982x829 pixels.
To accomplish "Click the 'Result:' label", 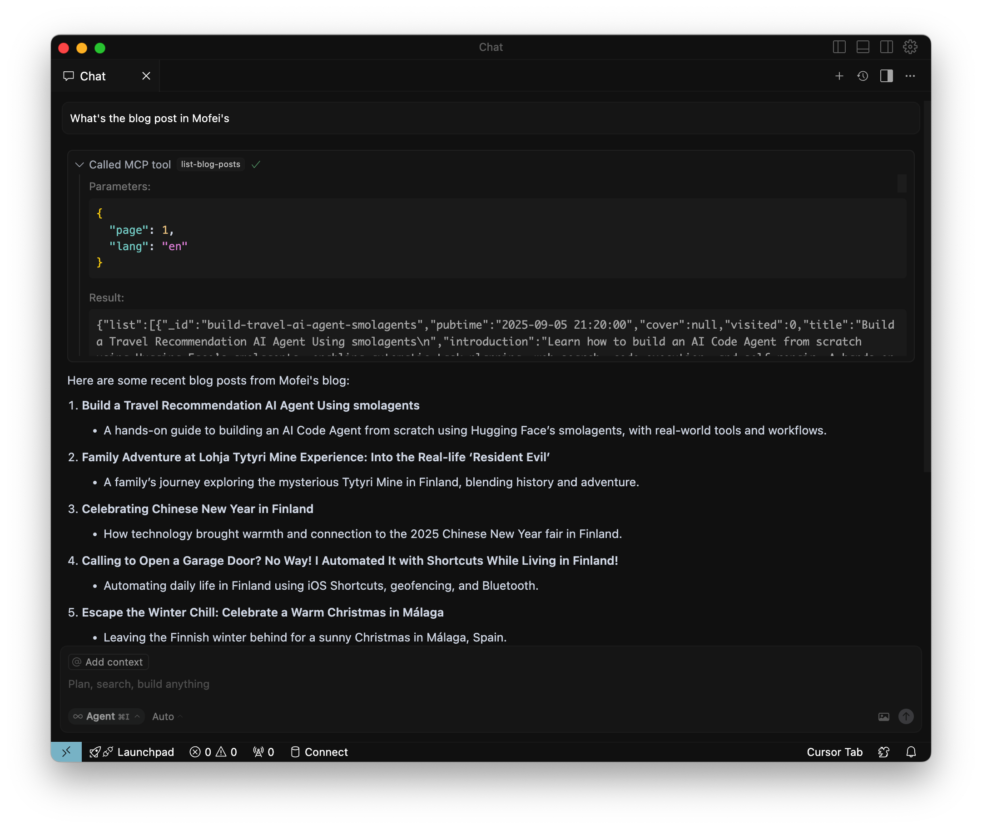I will (x=107, y=297).
